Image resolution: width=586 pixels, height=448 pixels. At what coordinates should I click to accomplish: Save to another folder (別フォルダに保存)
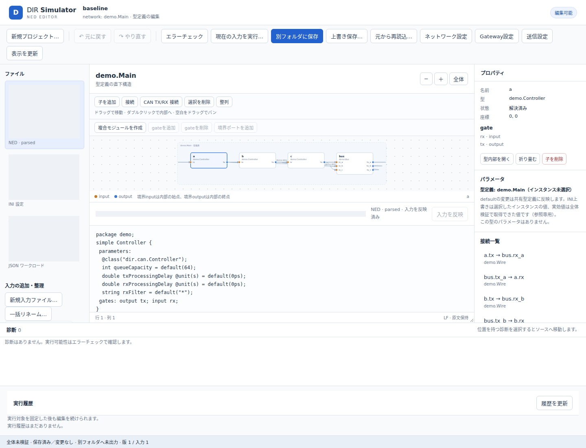(x=297, y=36)
